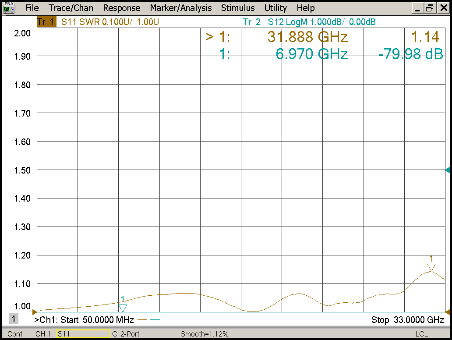Open the File menu

tap(32, 8)
